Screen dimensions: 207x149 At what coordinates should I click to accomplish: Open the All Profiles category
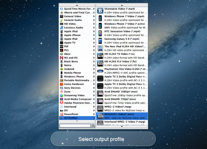pyautogui.click(x=77, y=118)
